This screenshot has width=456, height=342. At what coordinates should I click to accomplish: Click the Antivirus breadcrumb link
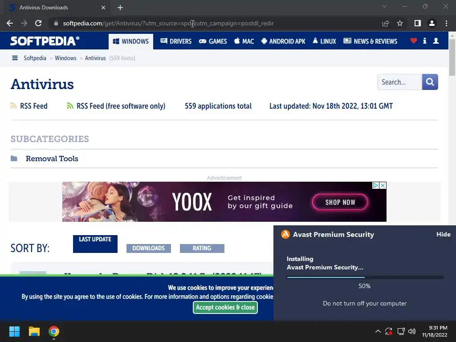pos(95,58)
